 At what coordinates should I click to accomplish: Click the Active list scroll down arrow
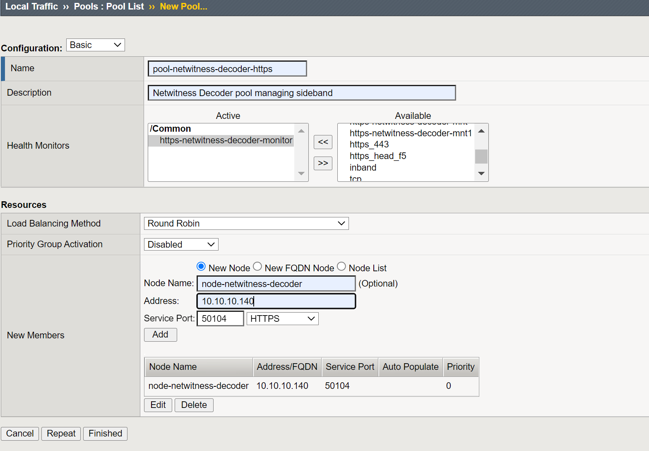[301, 174]
